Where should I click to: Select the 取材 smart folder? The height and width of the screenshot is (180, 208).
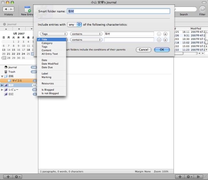click(x=19, y=85)
